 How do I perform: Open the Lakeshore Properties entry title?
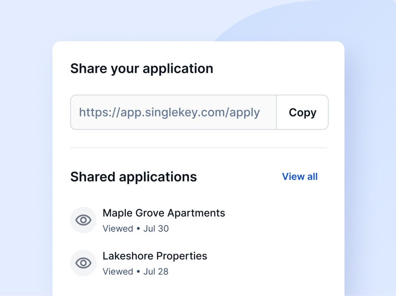point(155,256)
